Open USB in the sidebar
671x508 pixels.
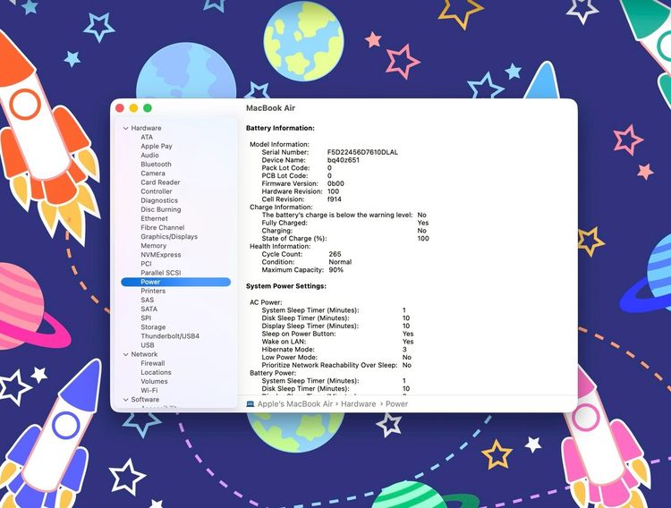pos(148,345)
